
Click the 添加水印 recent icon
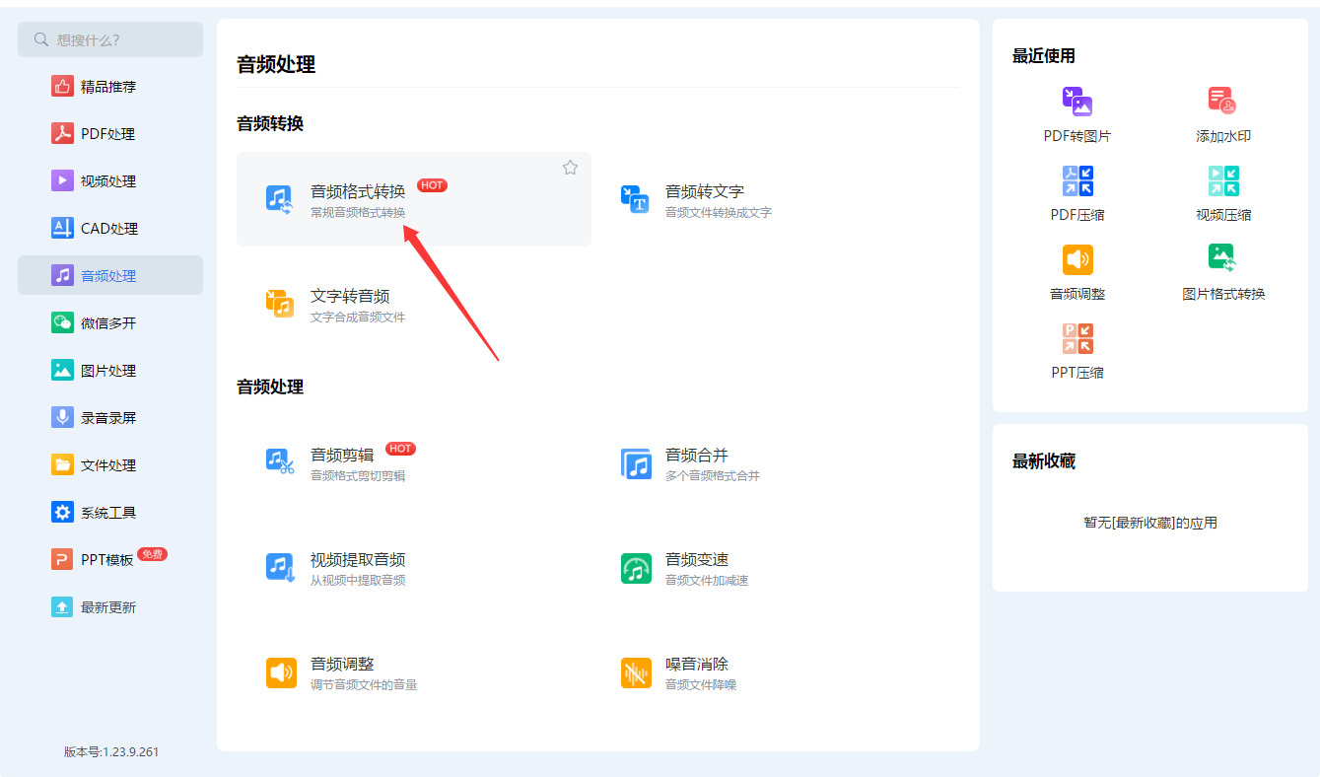pyautogui.click(x=1222, y=102)
